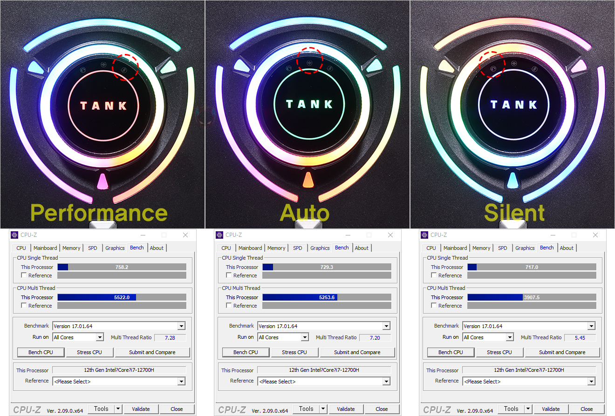The image size is (615, 416).
Task: Click Validate button in right CPU-Z window
Action: (551, 409)
